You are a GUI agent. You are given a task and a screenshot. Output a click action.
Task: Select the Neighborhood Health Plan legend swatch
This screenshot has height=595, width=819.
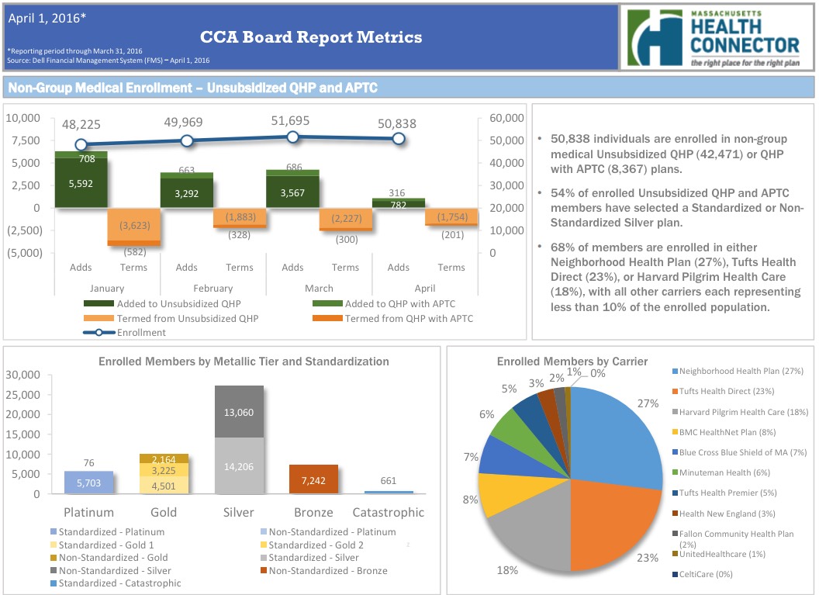tap(675, 372)
